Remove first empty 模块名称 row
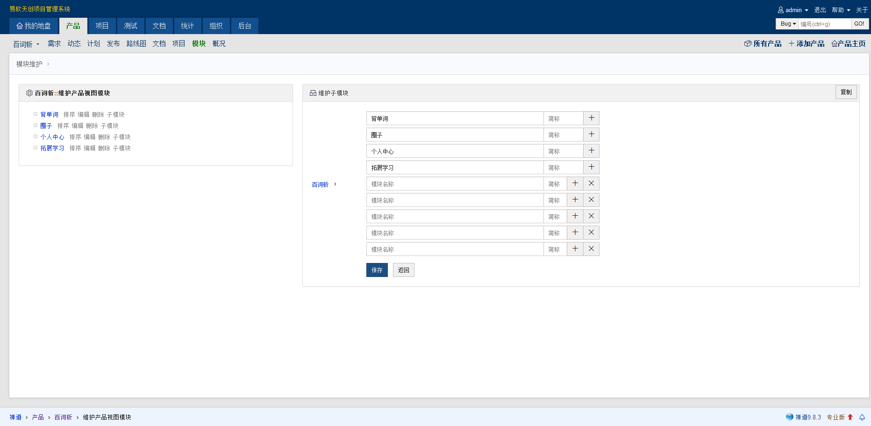 click(591, 184)
